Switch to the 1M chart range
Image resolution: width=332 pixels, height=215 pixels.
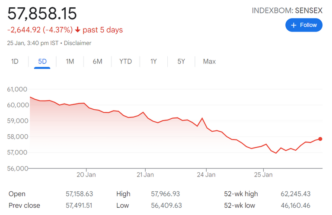click(70, 61)
